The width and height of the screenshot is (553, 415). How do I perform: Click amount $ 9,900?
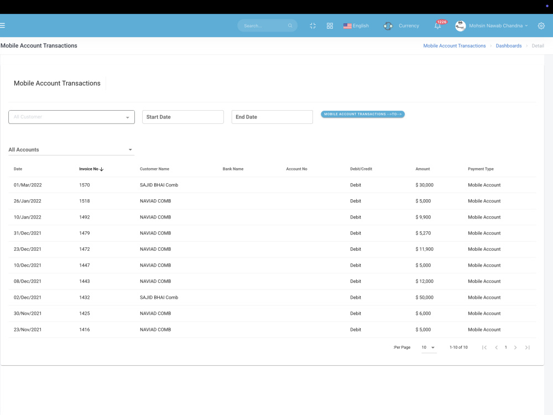point(423,217)
